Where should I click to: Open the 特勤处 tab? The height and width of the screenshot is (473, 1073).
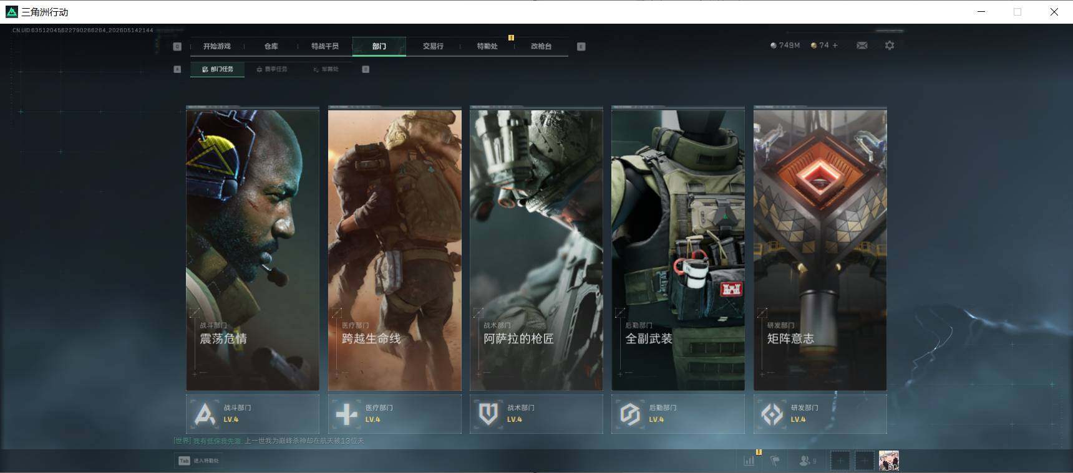point(487,46)
